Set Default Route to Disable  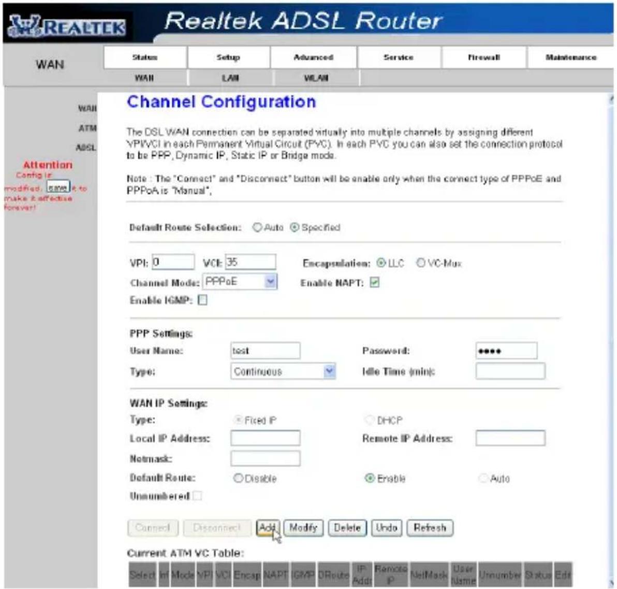point(238,478)
